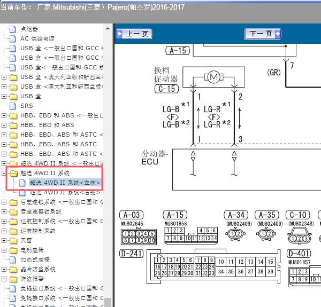Screen dimensions: 321x307
Task: Click the C-10 three-pin connector drawing
Action: 300,236
